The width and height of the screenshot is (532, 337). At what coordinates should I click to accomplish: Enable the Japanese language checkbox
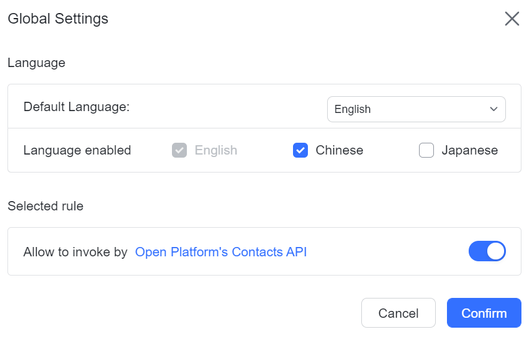(426, 150)
